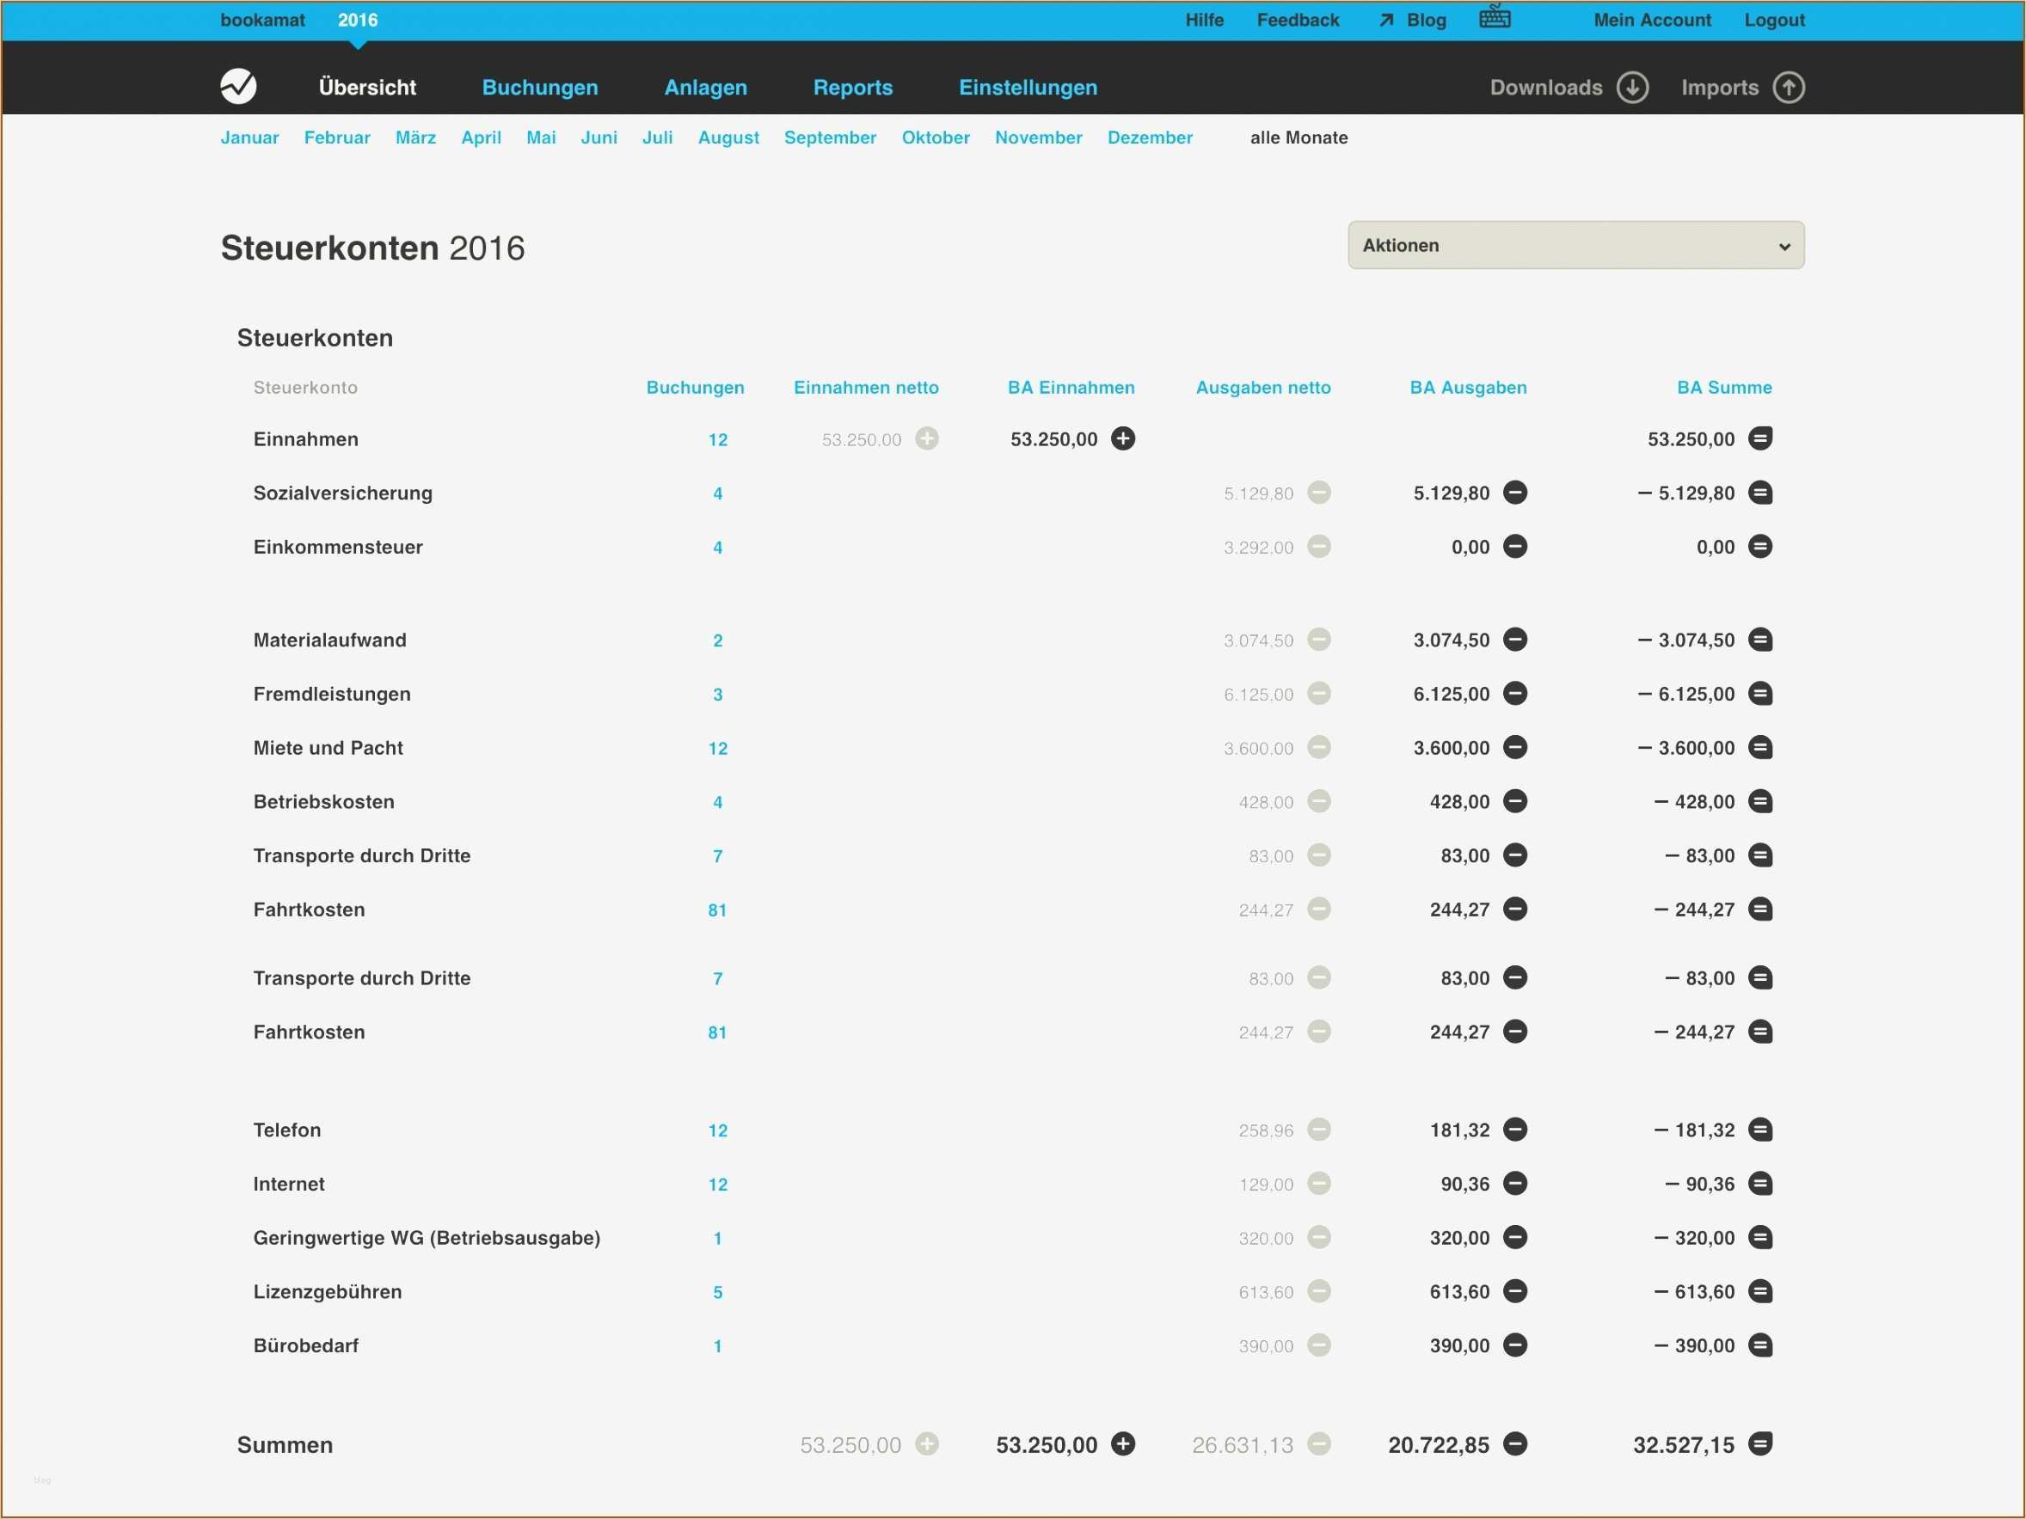Click the keyboard shortcuts icon in top bar
Screen dimensions: 2026x1519
tap(1494, 18)
